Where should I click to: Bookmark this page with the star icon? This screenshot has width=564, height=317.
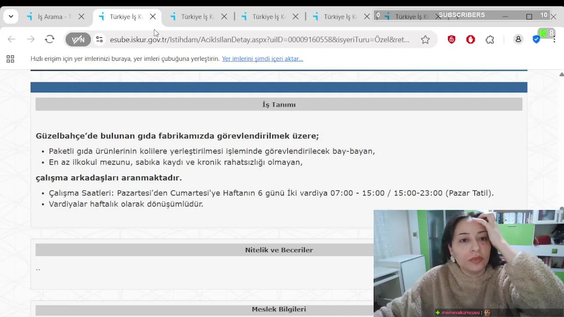425,40
